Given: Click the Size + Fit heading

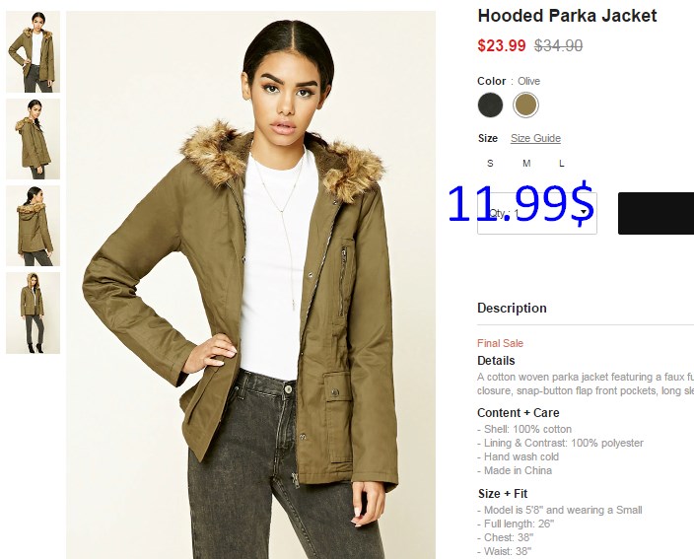Looking at the screenshot, I should coord(503,494).
